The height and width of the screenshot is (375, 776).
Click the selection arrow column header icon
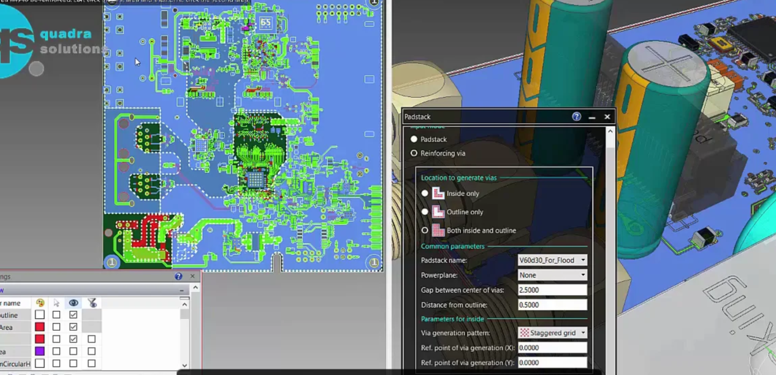[x=57, y=303]
